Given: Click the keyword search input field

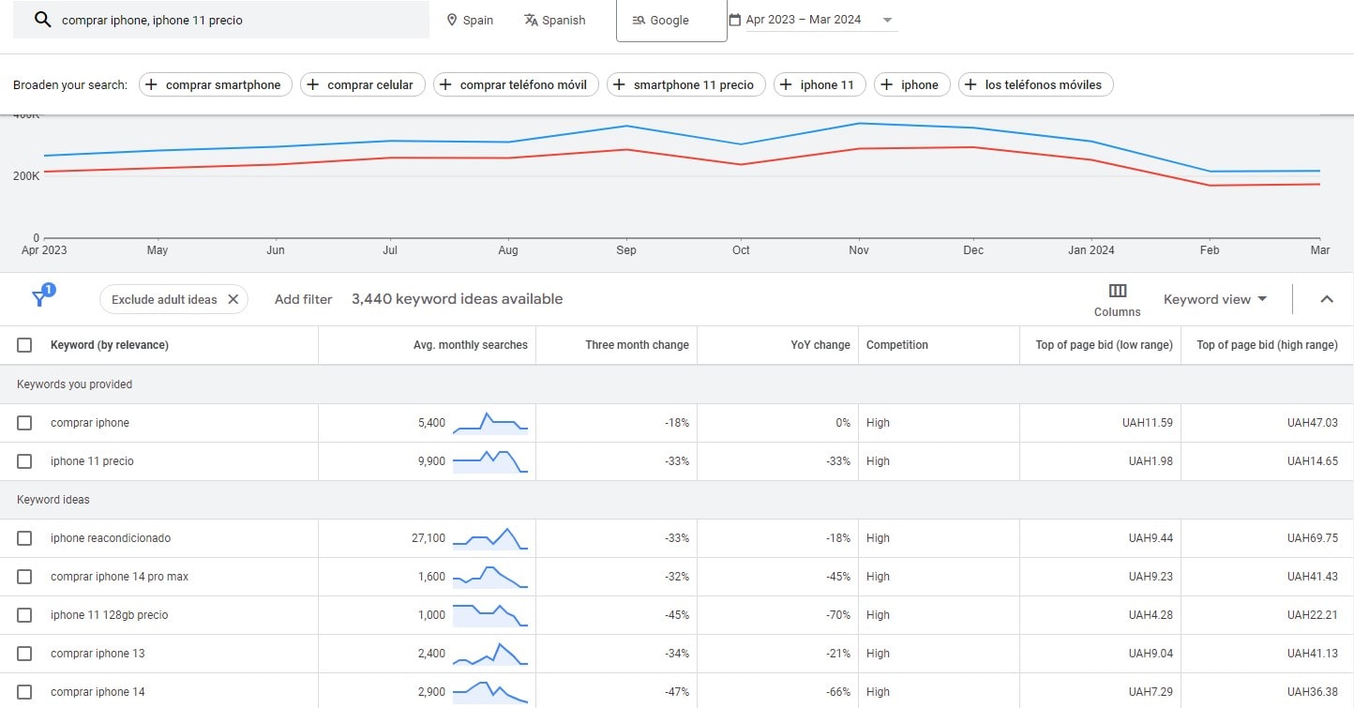Looking at the screenshot, I should [221, 20].
